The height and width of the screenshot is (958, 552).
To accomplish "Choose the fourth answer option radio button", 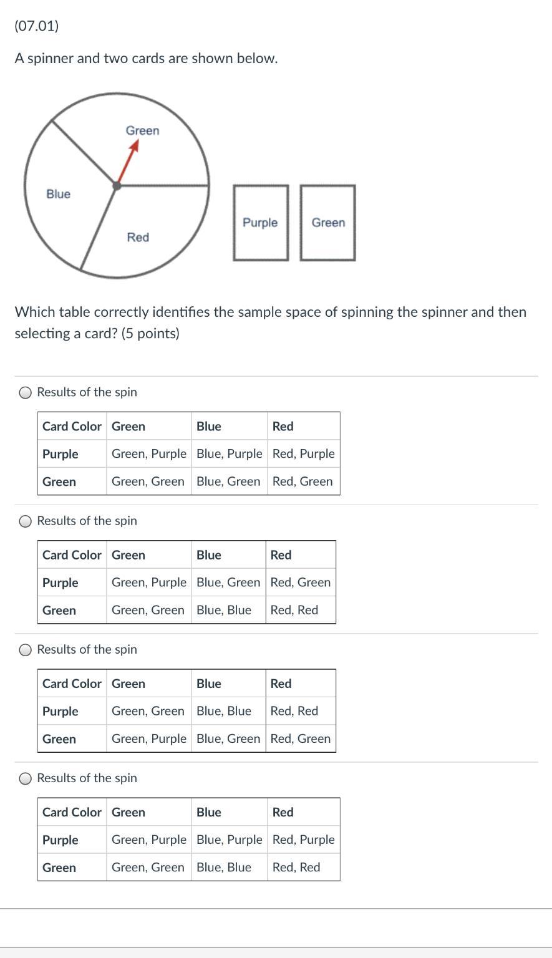I will click(26, 778).
